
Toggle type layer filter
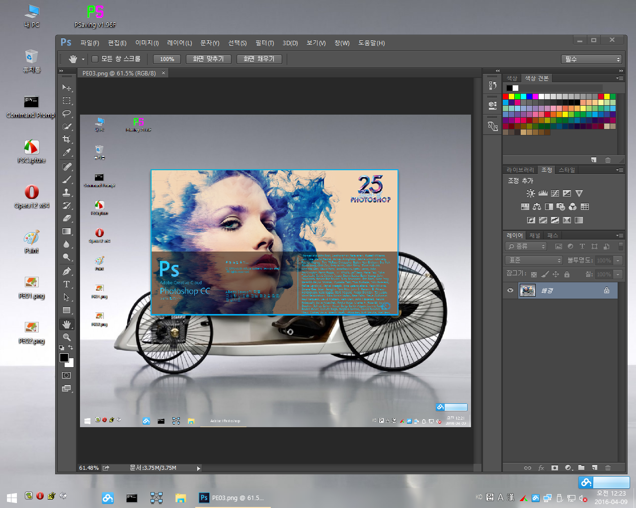click(x=582, y=247)
